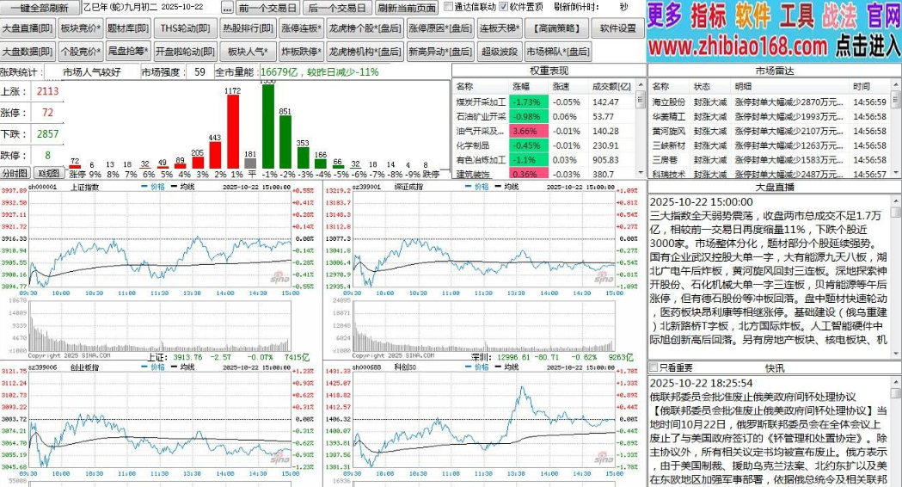Click the 一键全部刷新 refresh button

[39, 8]
